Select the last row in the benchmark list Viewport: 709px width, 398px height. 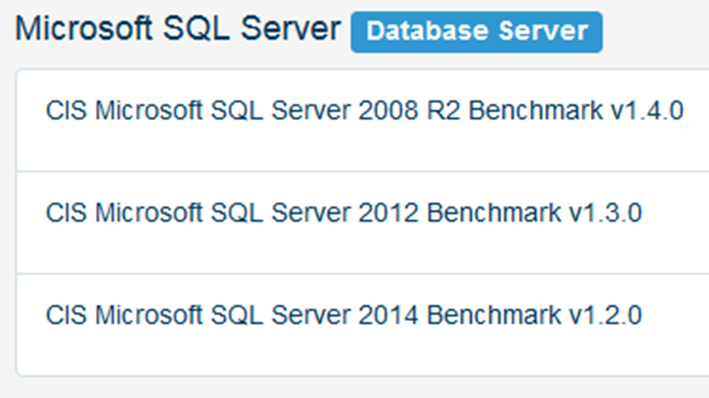[x=362, y=325]
